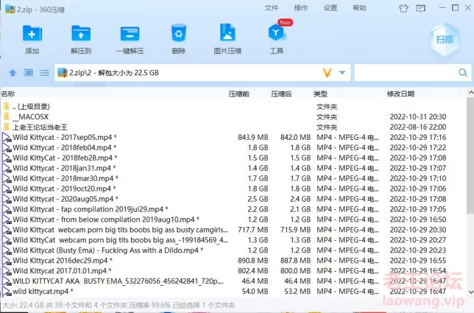Click the 843.9 MB size cell
474x313 pixels.
[x=253, y=138]
